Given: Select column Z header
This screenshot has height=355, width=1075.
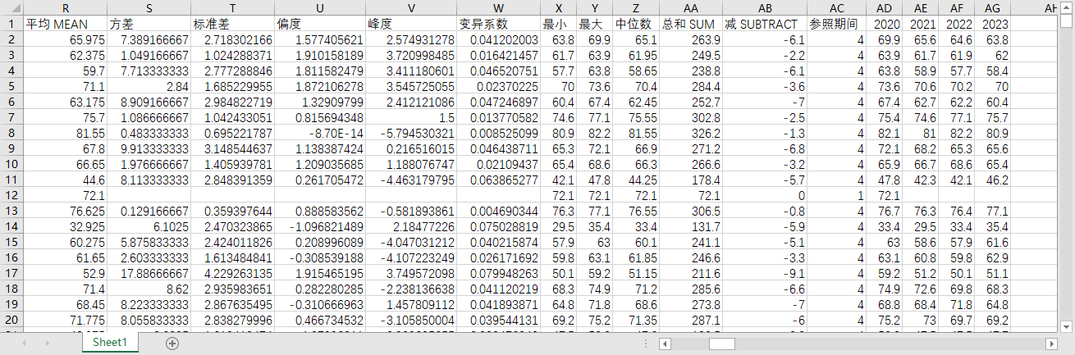Looking at the screenshot, I should 635,7.
